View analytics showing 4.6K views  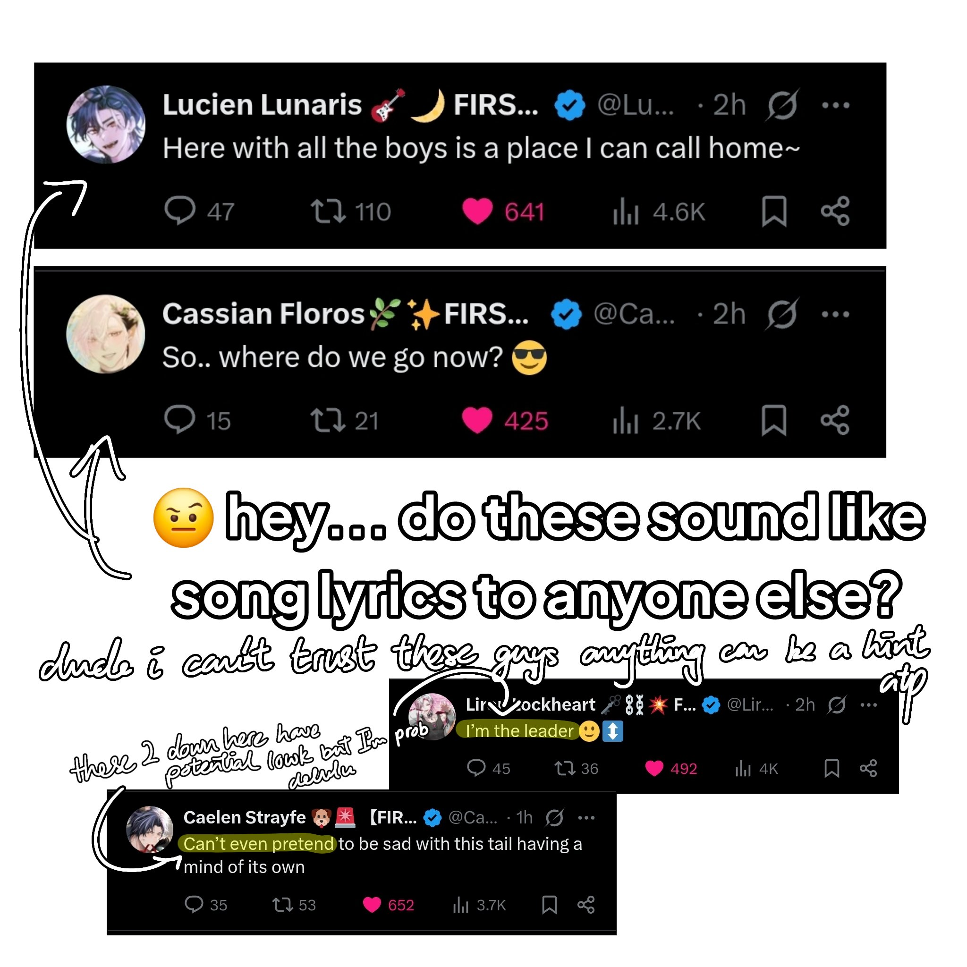(659, 212)
